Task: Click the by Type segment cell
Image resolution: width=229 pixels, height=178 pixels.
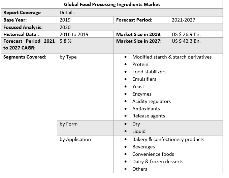Action: pyautogui.click(x=68, y=57)
